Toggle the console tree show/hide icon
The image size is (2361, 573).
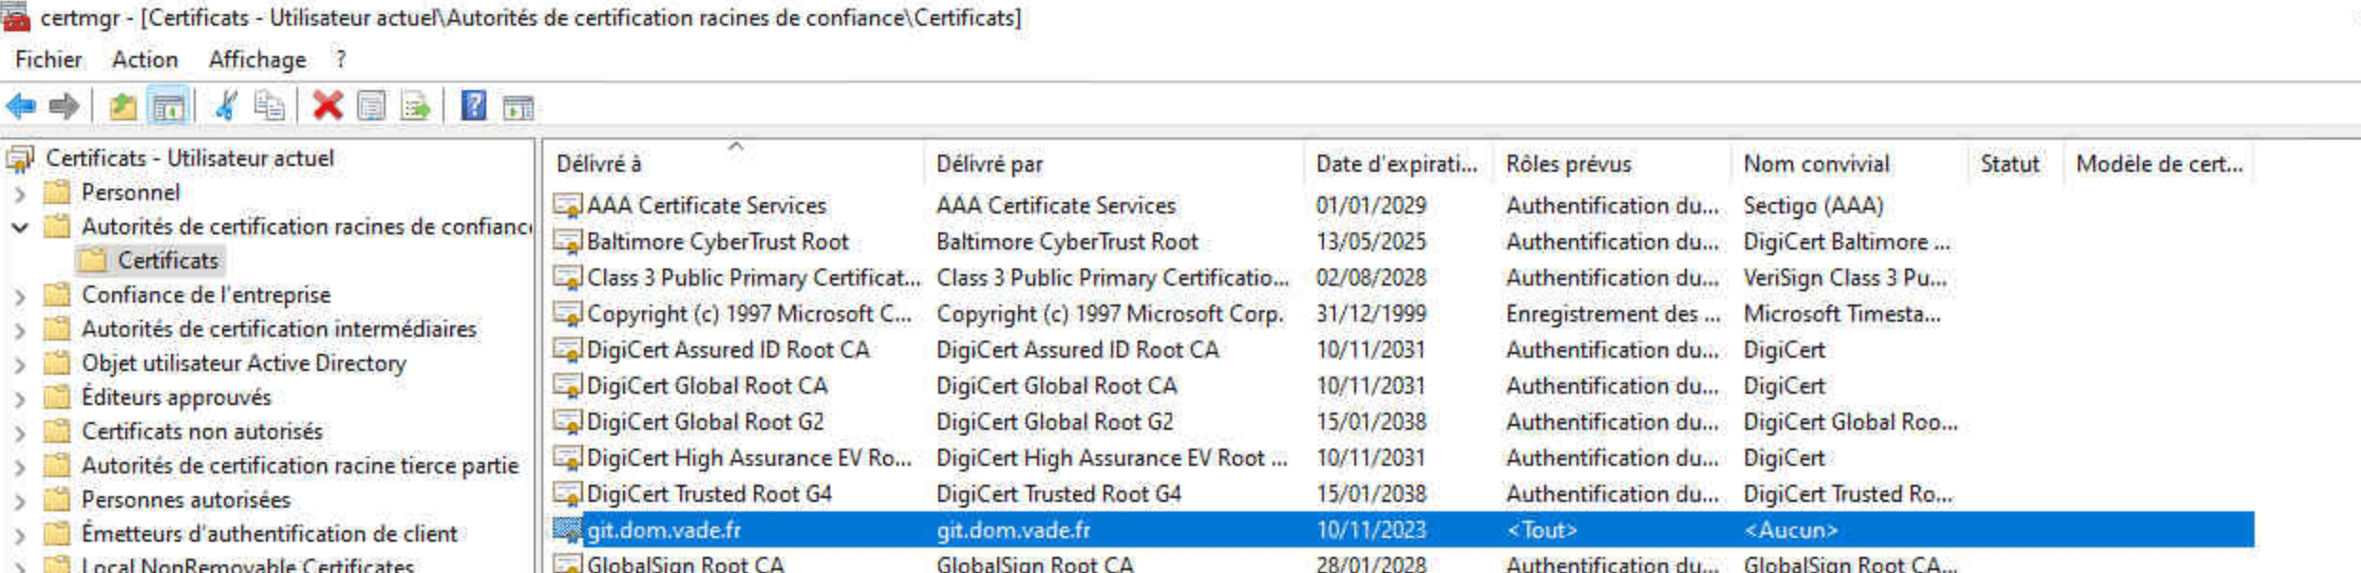(x=169, y=106)
